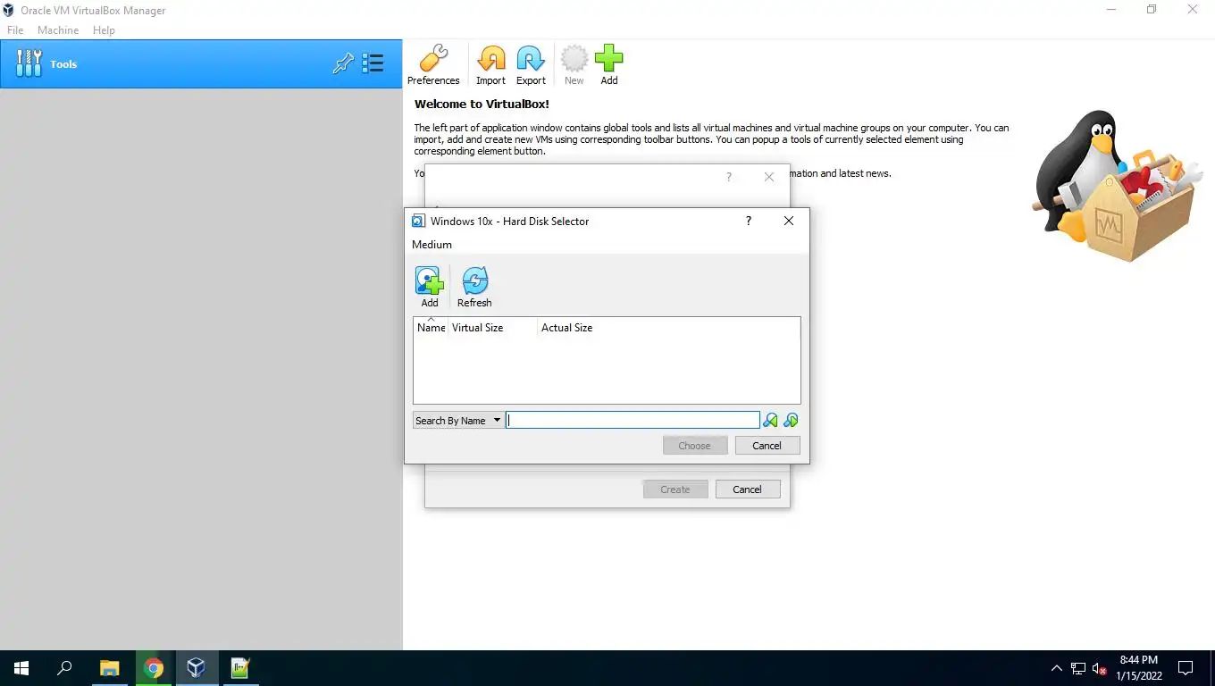Open the taskbar clock and date

point(1139,668)
